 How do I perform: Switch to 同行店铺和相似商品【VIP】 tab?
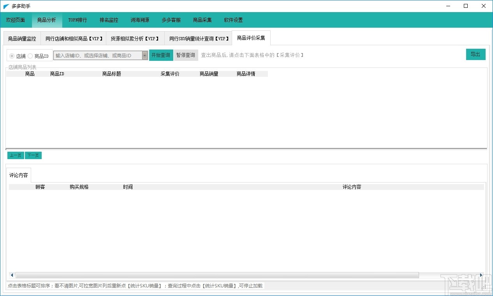pyautogui.click(x=73, y=39)
